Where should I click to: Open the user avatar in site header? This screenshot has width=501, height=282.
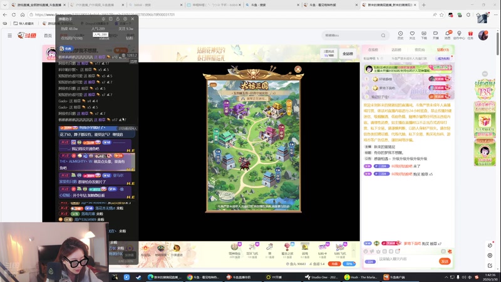point(483,35)
